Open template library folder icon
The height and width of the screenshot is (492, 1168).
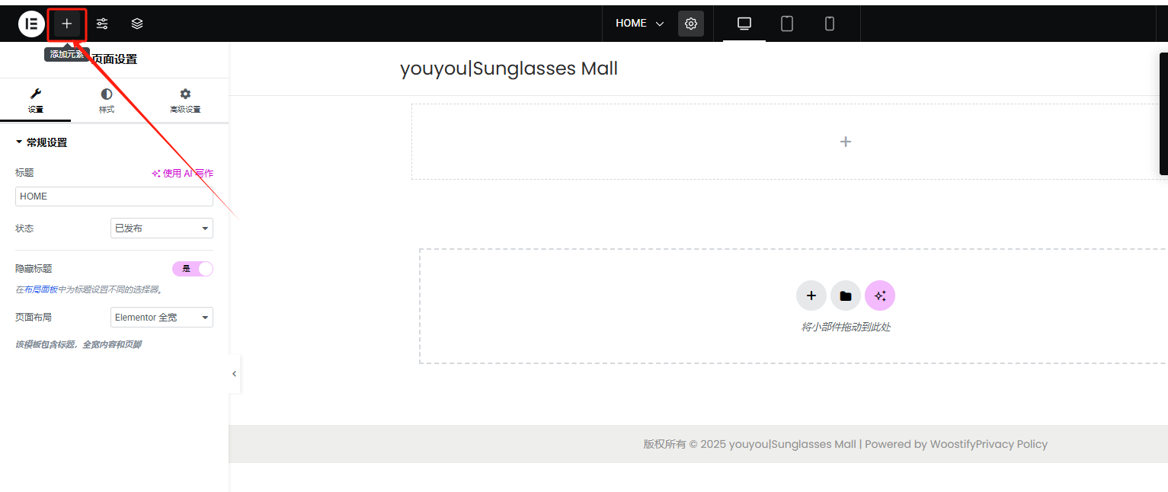(x=846, y=296)
